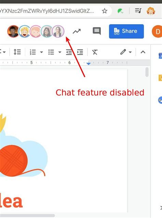Apply bulleted list formatting
The height and width of the screenshot is (218, 162).
coord(51,52)
